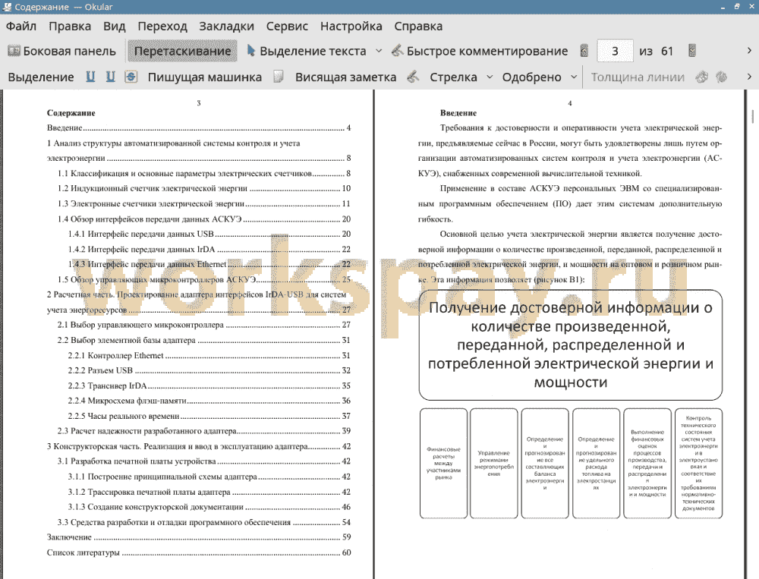Click the diagram box Управление режимами энергопотребления
The width and height of the screenshot is (759, 579).
click(494, 464)
